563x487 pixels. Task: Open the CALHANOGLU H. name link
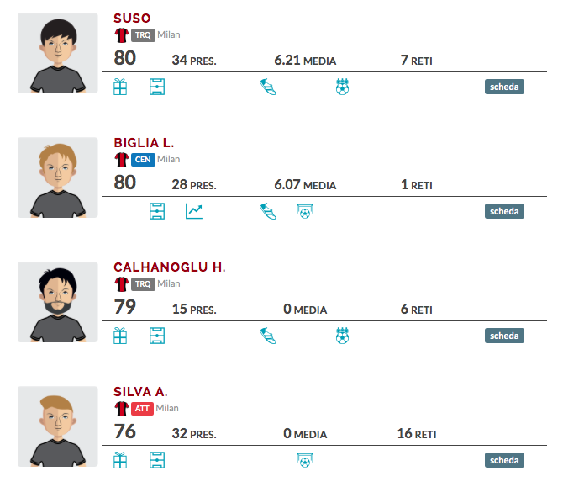(x=170, y=267)
